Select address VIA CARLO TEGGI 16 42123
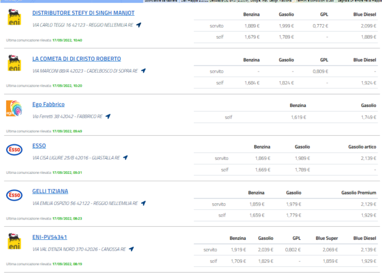This screenshot has width=382, height=273. tap(83, 25)
